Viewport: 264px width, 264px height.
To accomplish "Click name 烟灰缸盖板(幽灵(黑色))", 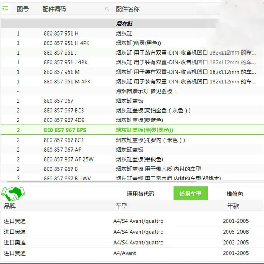I will point(144,130).
